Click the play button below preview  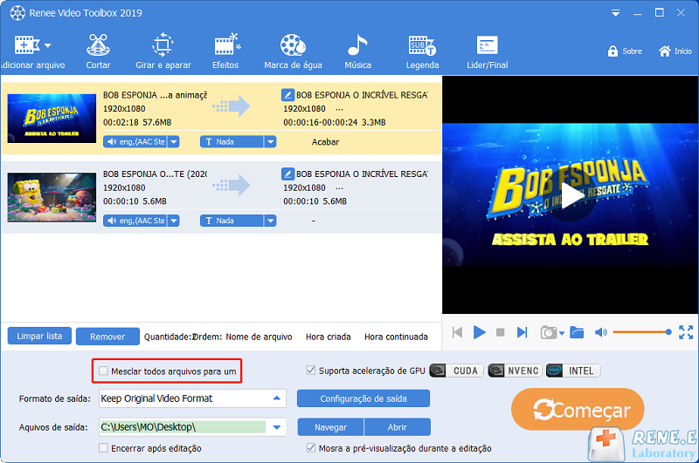pyautogui.click(x=479, y=332)
